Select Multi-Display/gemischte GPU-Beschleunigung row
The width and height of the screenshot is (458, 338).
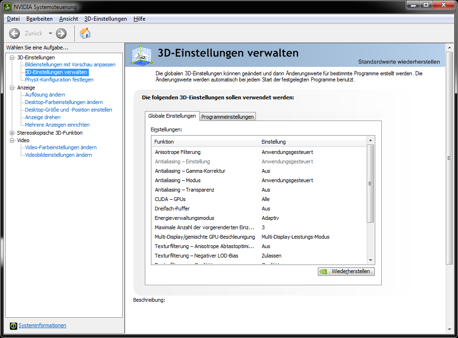259,237
